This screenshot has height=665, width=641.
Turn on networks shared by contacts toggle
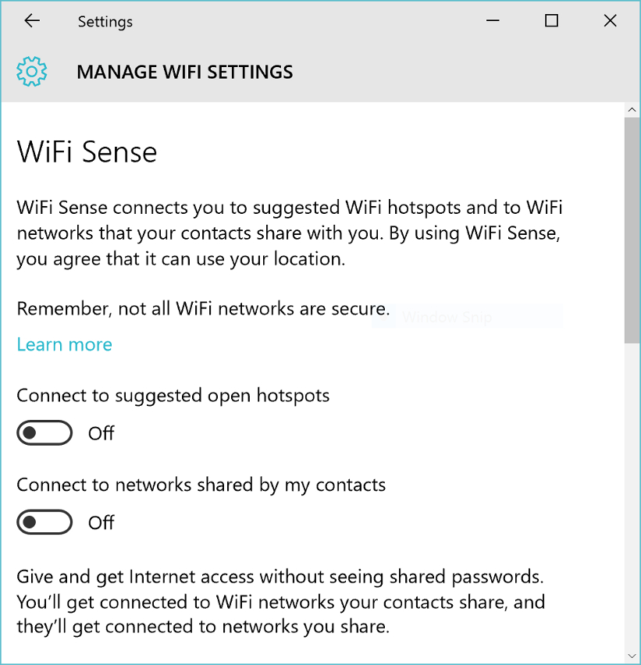click(x=45, y=522)
